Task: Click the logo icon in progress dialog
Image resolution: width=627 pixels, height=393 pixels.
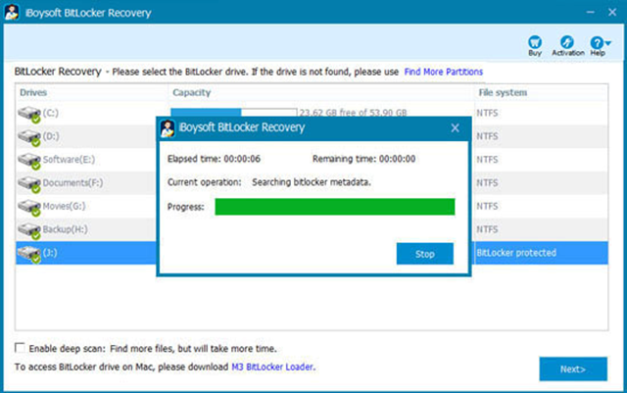Action: point(168,128)
